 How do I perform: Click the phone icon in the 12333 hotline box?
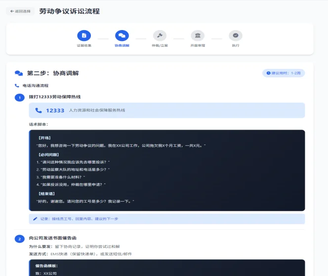click(x=39, y=110)
